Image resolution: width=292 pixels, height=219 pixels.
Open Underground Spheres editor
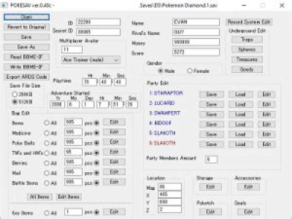tap(247, 50)
